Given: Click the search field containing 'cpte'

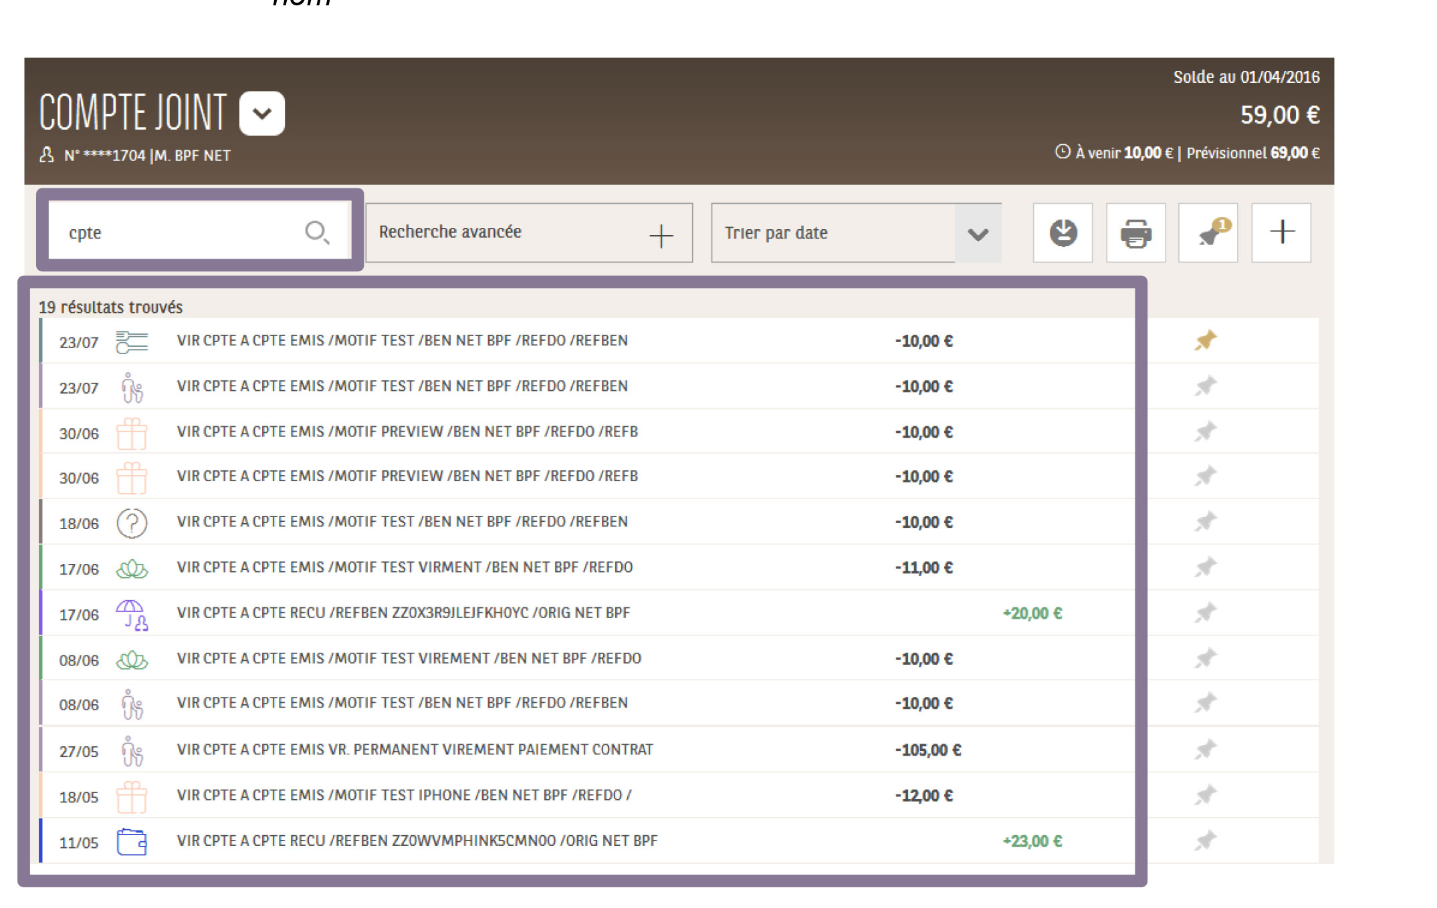Looking at the screenshot, I should coord(199,231).
